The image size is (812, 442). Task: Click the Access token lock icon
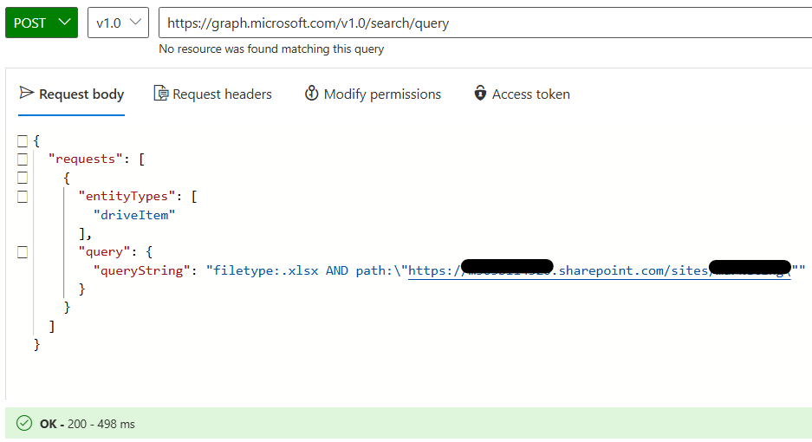pos(480,94)
